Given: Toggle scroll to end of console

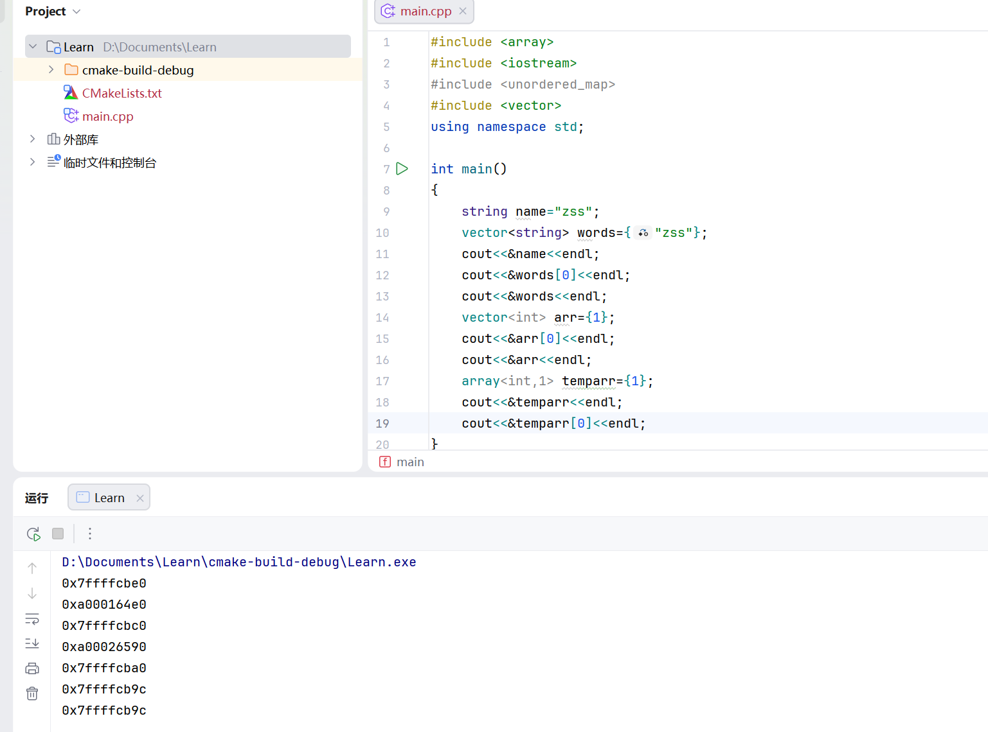Looking at the screenshot, I should tap(32, 643).
